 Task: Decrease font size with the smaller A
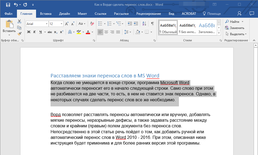pyautogui.click(x=73, y=24)
